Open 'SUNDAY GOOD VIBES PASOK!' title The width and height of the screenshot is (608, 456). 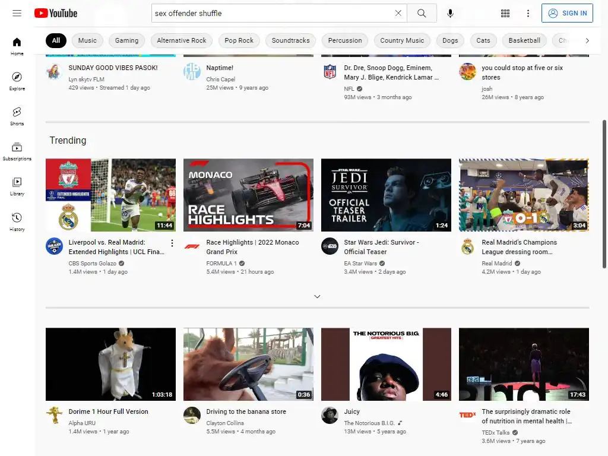pos(113,68)
